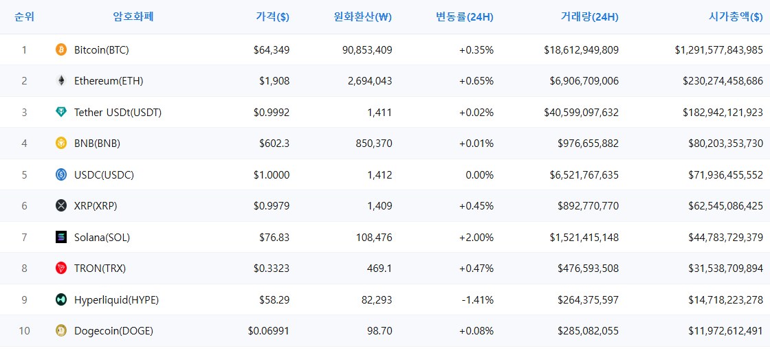Viewport: 770px width, 353px height.
Task: Click Solana market cap $44,783,729,379
Action: [x=726, y=238]
